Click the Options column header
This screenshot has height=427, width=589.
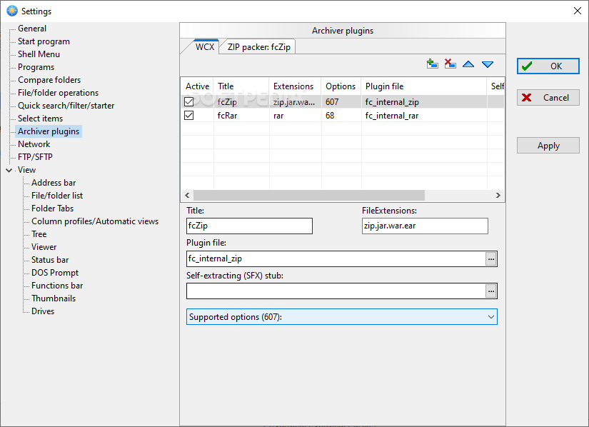tap(341, 86)
